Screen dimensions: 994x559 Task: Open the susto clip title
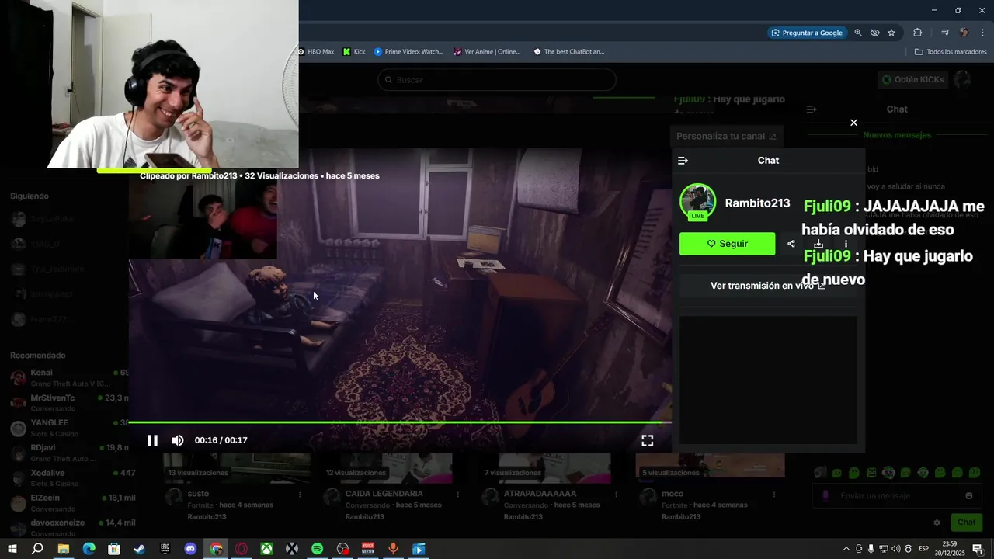pyautogui.click(x=198, y=494)
